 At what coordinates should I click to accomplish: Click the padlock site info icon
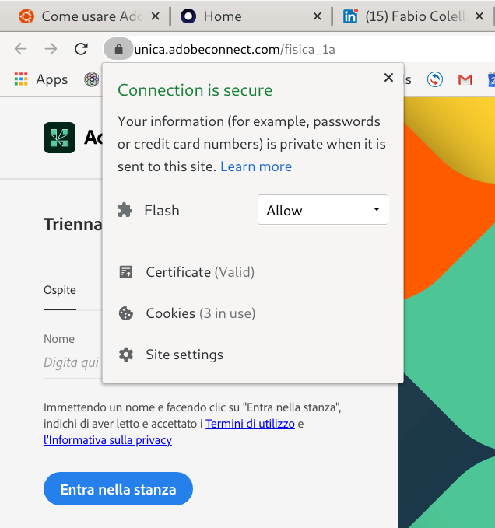pos(118,49)
